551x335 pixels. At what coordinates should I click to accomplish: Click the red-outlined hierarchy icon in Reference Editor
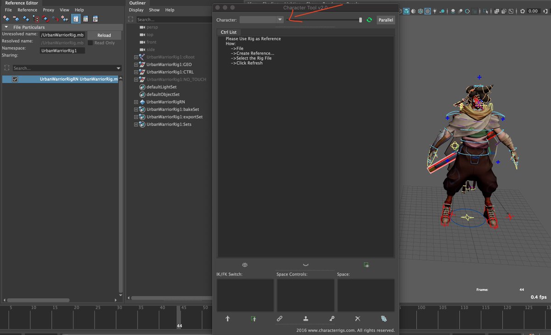pos(36,19)
